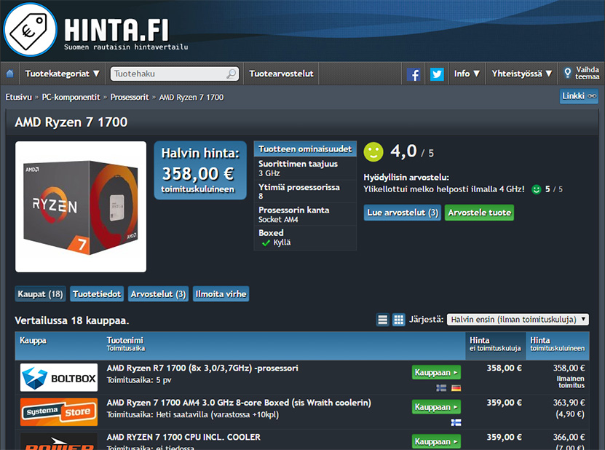Click the Linkki button
The height and width of the screenshot is (450, 605).
(x=579, y=96)
